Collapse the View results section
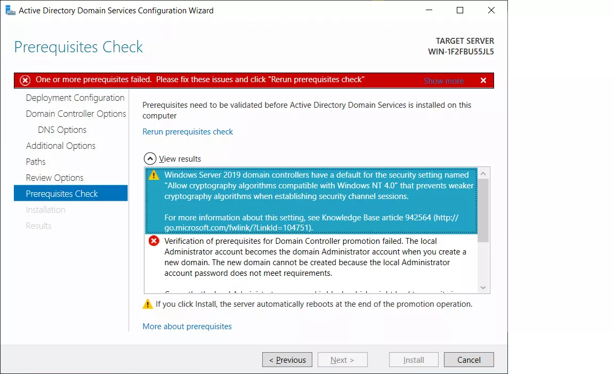This screenshot has height=374, width=614. 150,159
